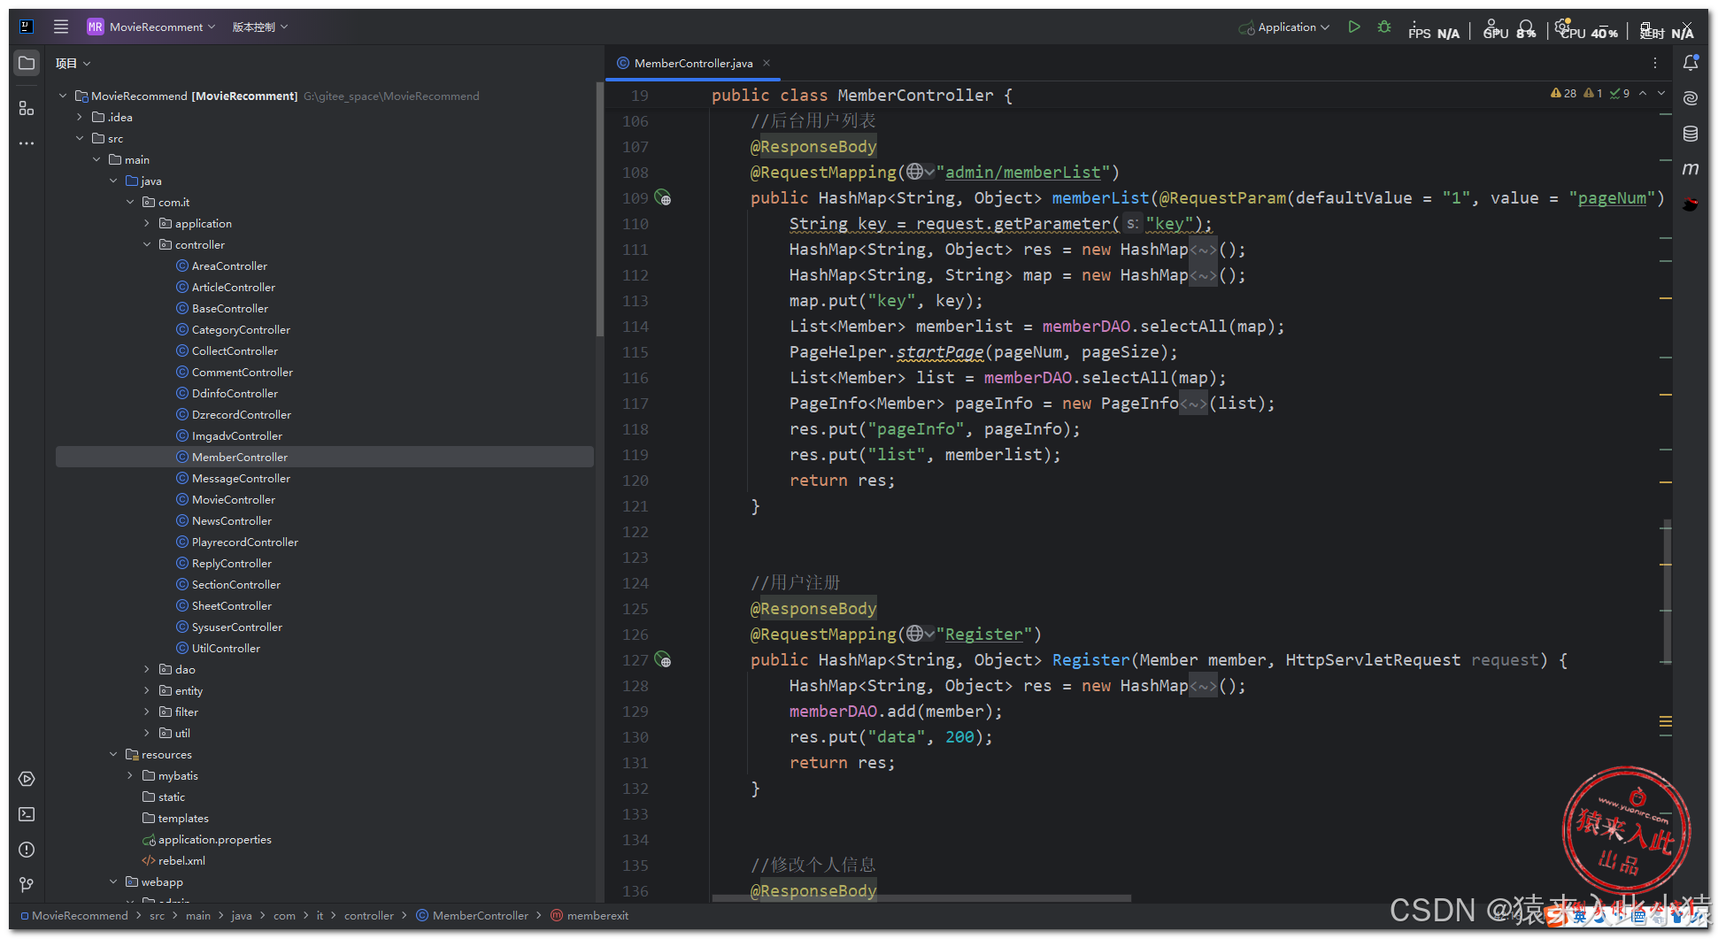Viewport: 1718px width, 939px height.
Task: Collapse the MovieRecommend root folder
Action: pos(63,96)
